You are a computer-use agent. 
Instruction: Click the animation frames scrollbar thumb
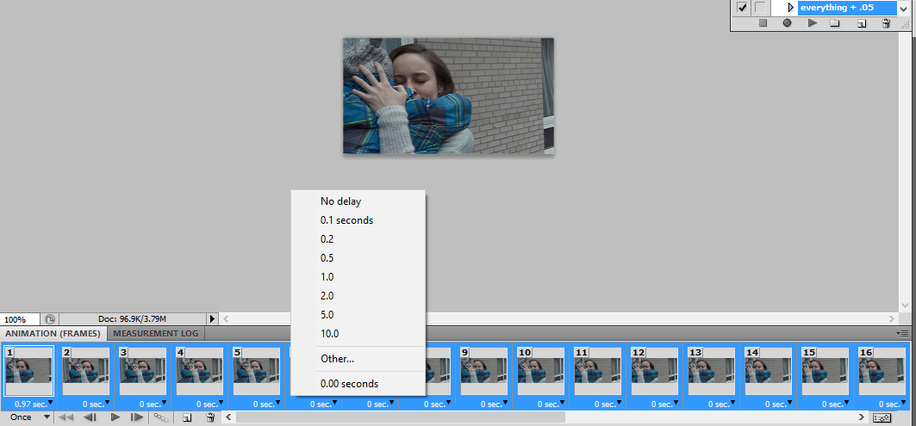click(x=400, y=417)
